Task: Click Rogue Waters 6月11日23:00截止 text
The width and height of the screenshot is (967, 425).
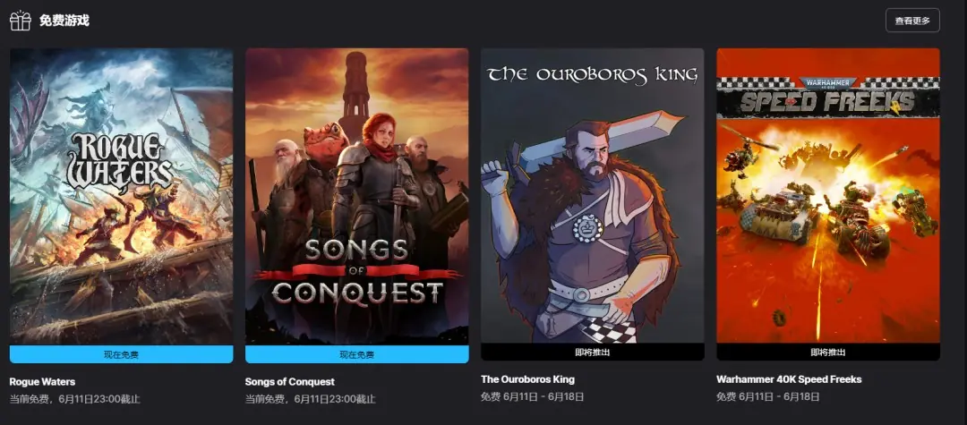Action: click(x=75, y=399)
